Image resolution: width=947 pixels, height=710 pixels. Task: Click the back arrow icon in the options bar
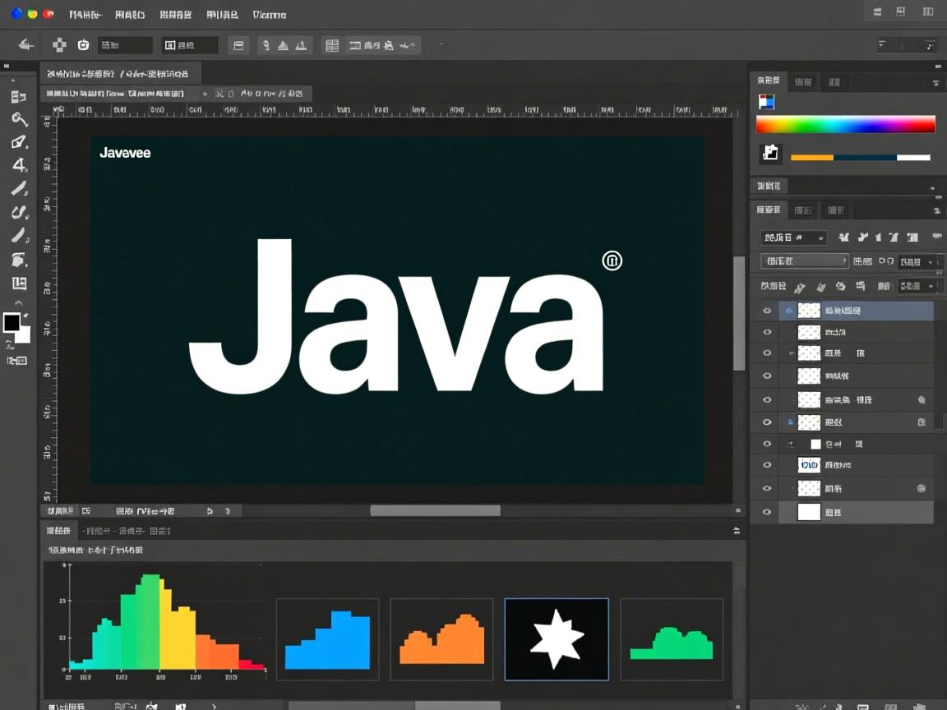[26, 45]
